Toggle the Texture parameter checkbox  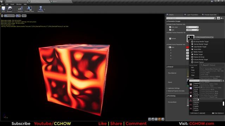point(170,38)
